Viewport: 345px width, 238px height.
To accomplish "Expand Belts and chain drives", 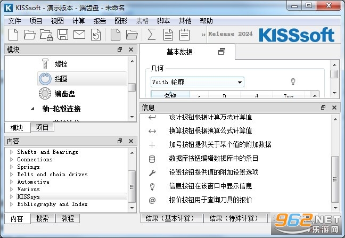I will click(11, 174).
